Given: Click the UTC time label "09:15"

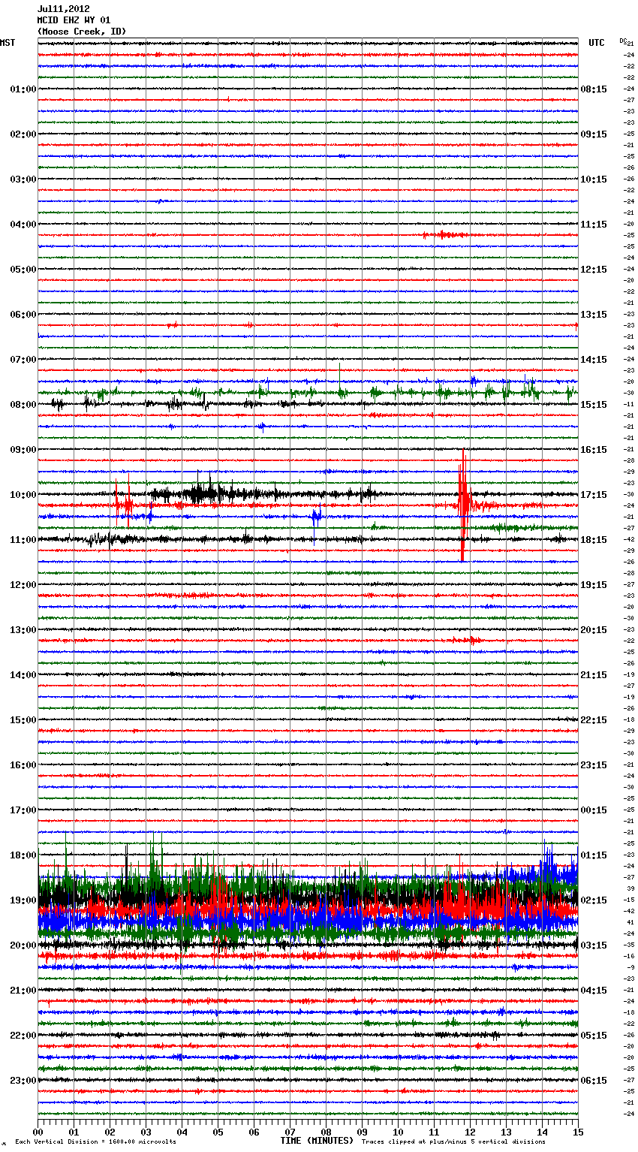Looking at the screenshot, I should [594, 134].
